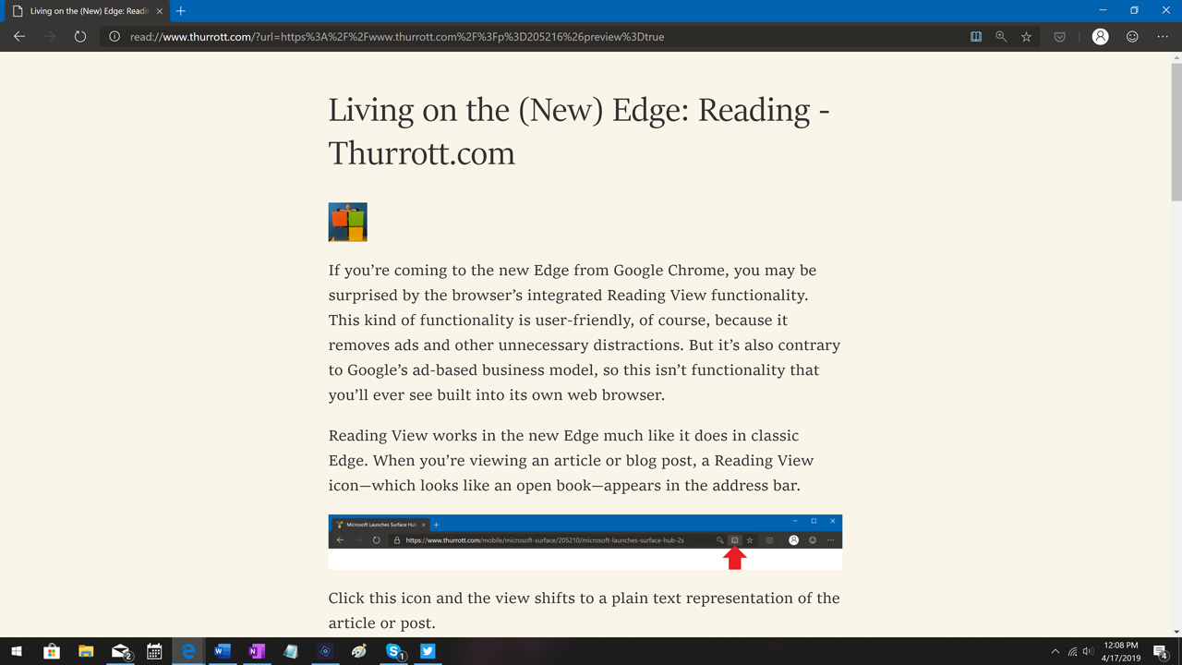Image resolution: width=1182 pixels, height=665 pixels.
Task: Click the embedded Edge toolbar screenshot
Action: point(585,541)
